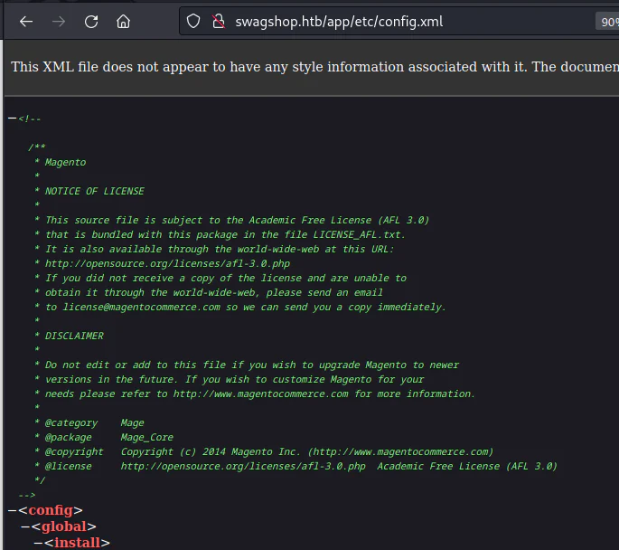Click the install tag name
The width and height of the screenshot is (619, 550).
click(77, 543)
